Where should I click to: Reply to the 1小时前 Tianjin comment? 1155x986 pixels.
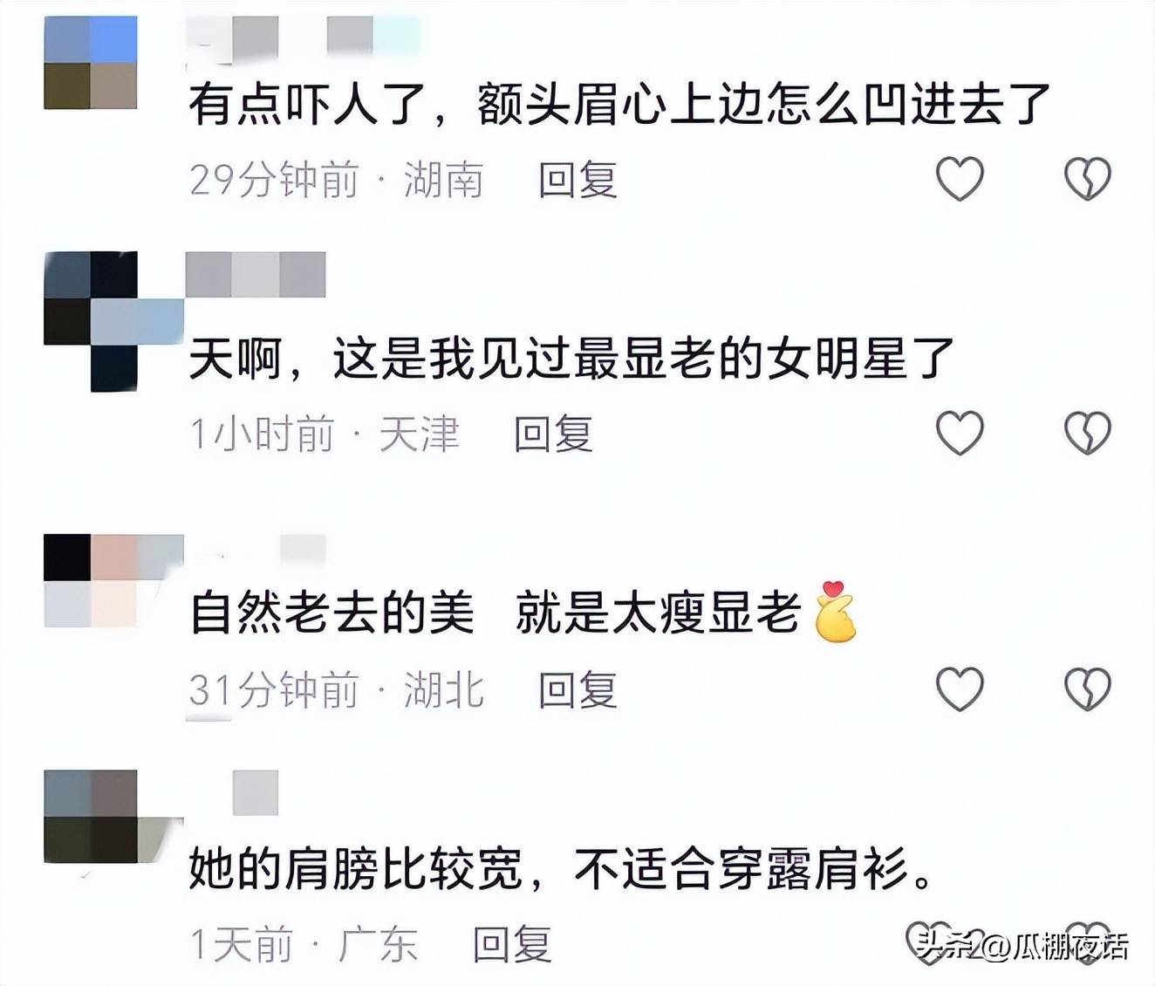553,434
